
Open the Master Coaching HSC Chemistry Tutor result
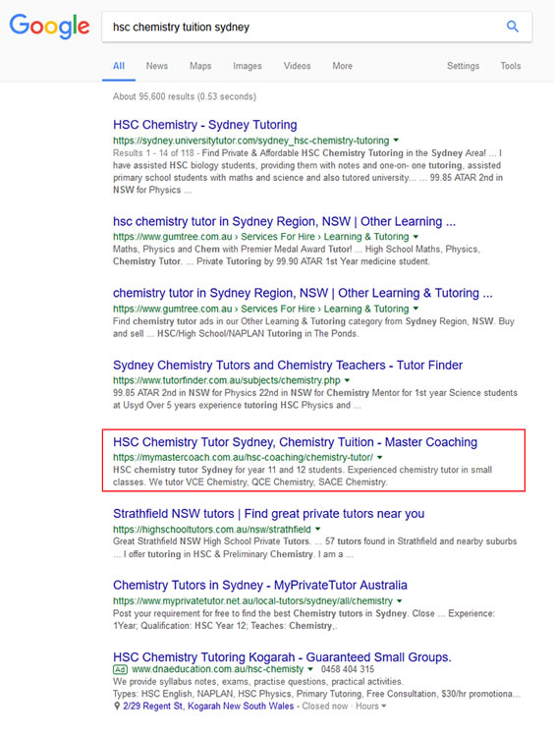coord(295,442)
